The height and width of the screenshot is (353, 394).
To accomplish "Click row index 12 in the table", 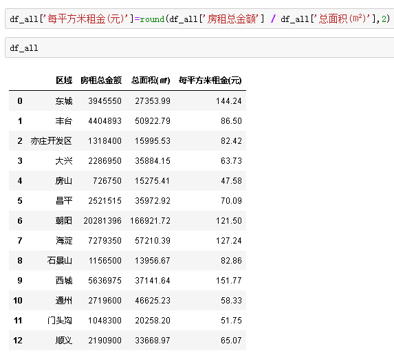I will pos(18,341).
